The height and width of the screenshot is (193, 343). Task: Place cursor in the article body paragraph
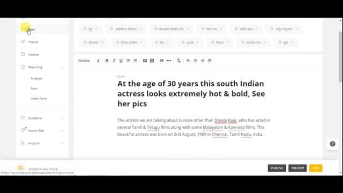click(x=194, y=127)
